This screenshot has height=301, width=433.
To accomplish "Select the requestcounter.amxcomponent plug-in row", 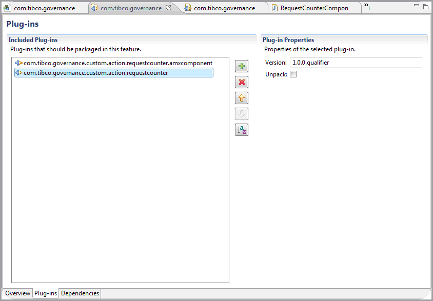I will (x=114, y=63).
